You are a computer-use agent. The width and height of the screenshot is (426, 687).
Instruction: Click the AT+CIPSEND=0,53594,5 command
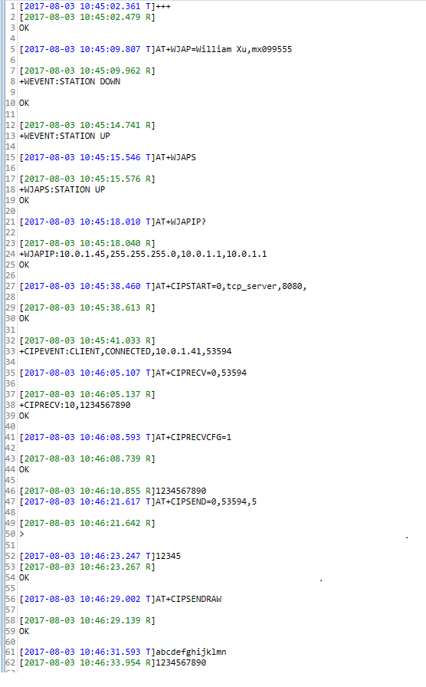(x=138, y=501)
